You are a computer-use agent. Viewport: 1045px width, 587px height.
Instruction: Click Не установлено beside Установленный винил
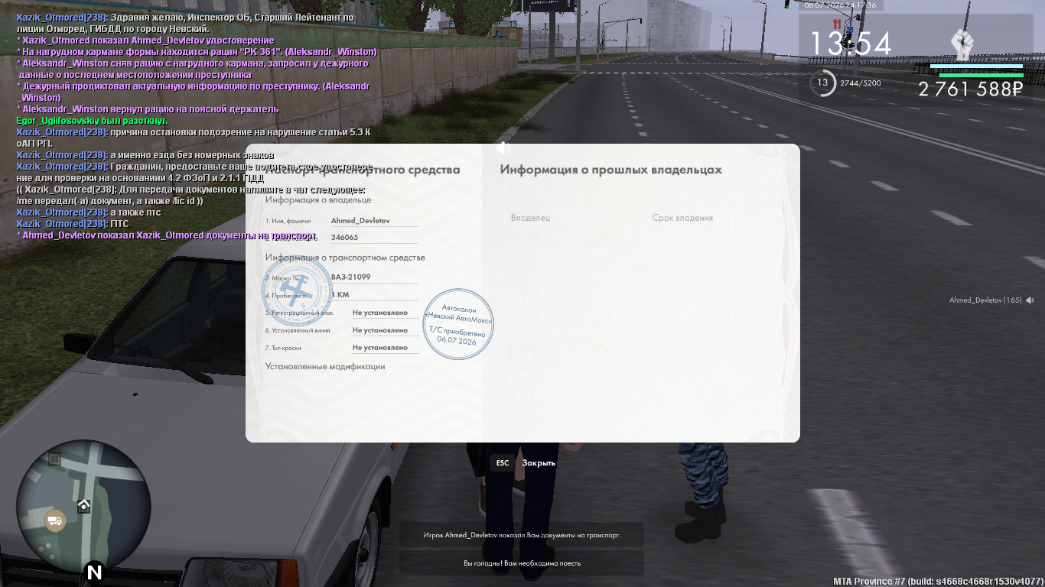(x=380, y=330)
